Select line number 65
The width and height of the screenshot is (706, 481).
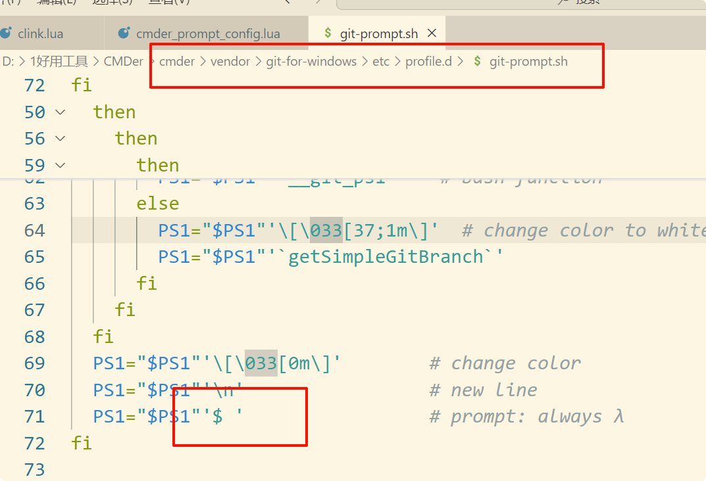[x=35, y=257]
